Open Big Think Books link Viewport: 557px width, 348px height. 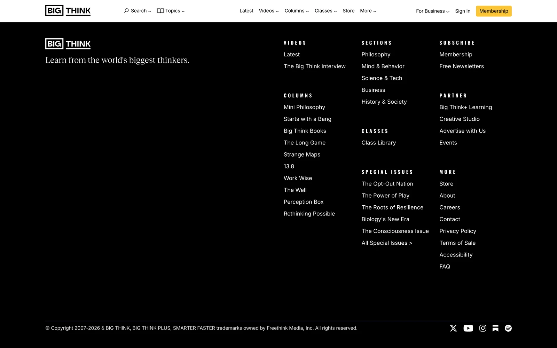pyautogui.click(x=305, y=131)
